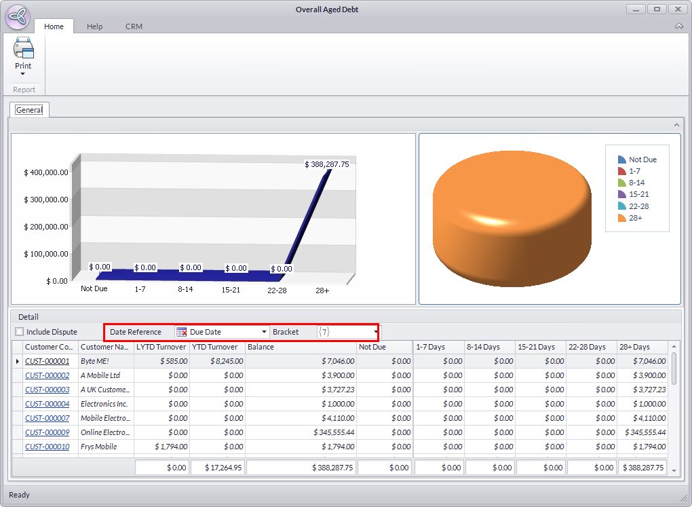
Task: Open customer link CUST-000009
Action: click(47, 432)
